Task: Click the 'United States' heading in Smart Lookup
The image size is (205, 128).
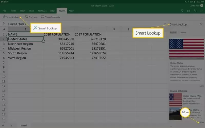Action: pos(177,63)
